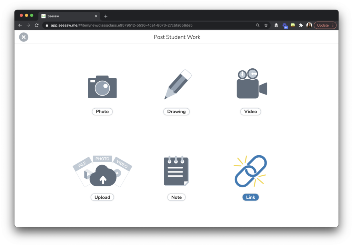Pick the Video camera icon
The image size is (353, 246).
click(x=251, y=84)
